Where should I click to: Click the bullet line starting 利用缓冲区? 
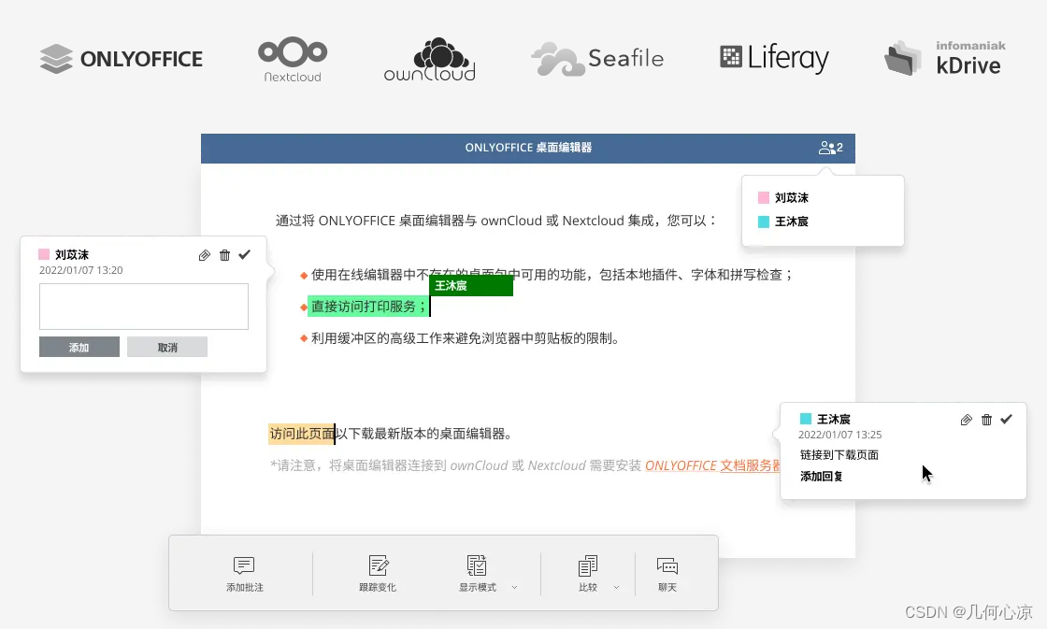pos(462,338)
